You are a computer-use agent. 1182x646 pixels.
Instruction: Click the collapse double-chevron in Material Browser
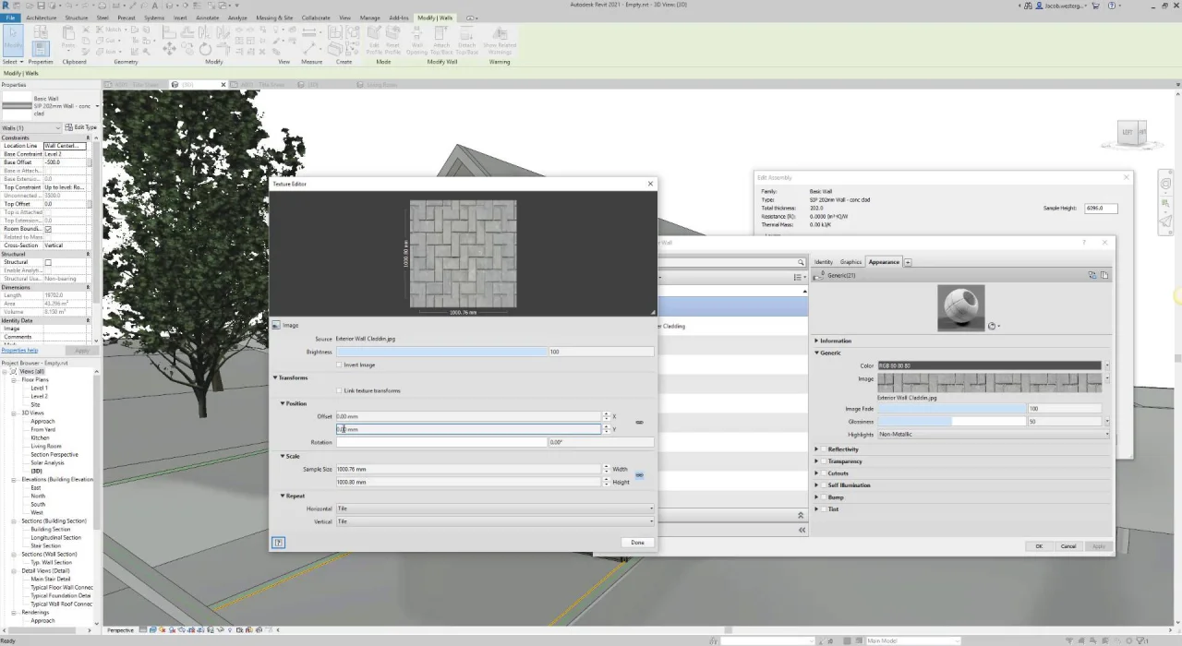click(802, 530)
